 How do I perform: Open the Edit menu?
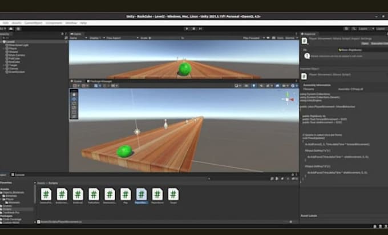pyautogui.click(x=6, y=23)
